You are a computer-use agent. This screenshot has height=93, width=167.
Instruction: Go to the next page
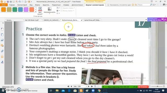(89, 87)
